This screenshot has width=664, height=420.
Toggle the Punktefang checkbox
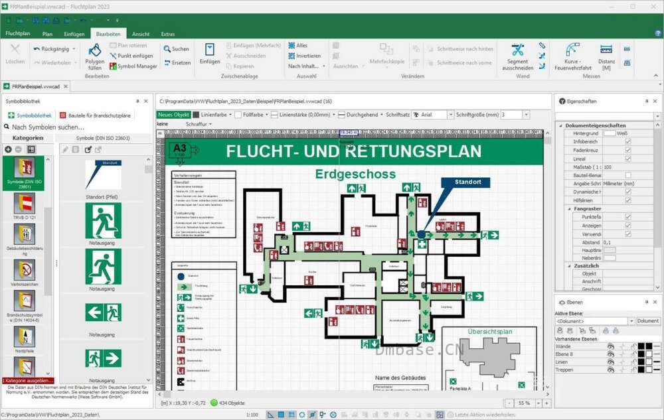click(628, 216)
